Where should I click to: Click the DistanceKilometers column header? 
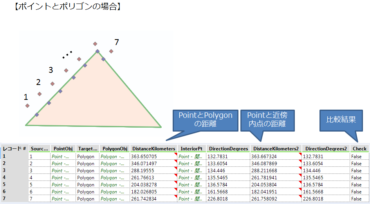[x=154, y=149]
